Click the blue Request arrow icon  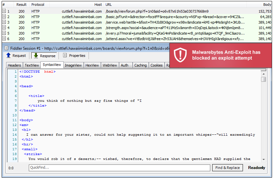click(x=9, y=56)
